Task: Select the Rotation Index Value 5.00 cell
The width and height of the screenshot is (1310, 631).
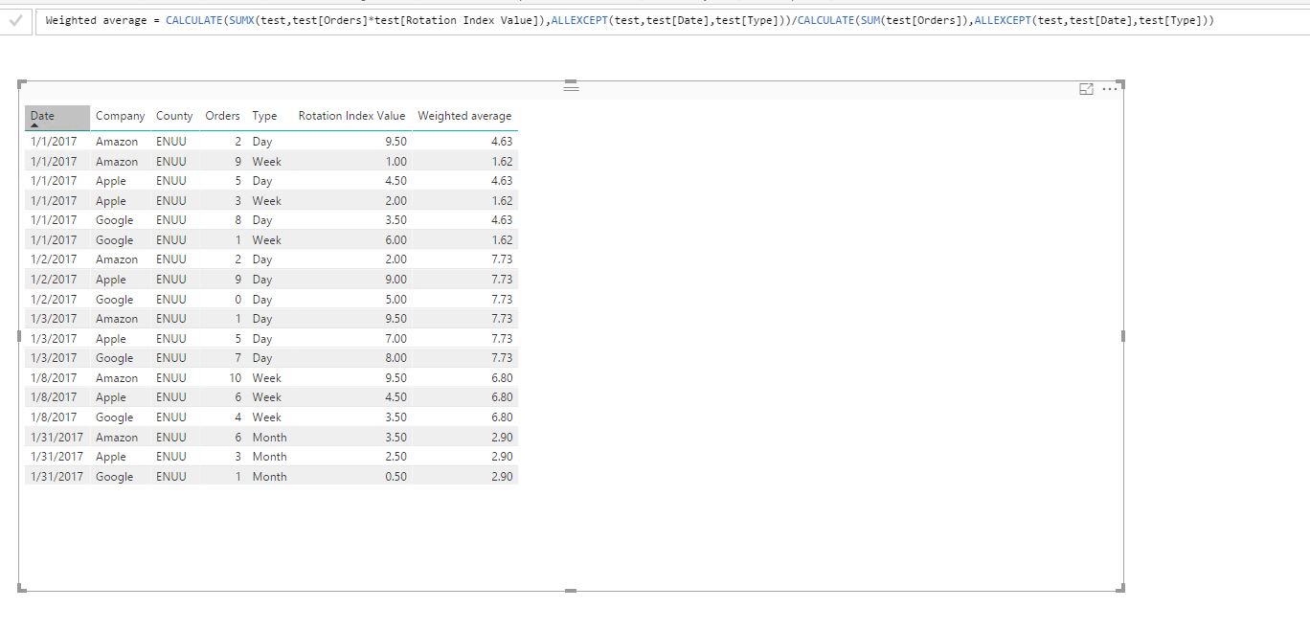Action: click(395, 300)
